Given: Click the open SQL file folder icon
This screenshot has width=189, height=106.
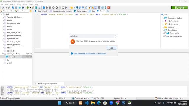Looking at the screenshot, I should pos(71,8).
